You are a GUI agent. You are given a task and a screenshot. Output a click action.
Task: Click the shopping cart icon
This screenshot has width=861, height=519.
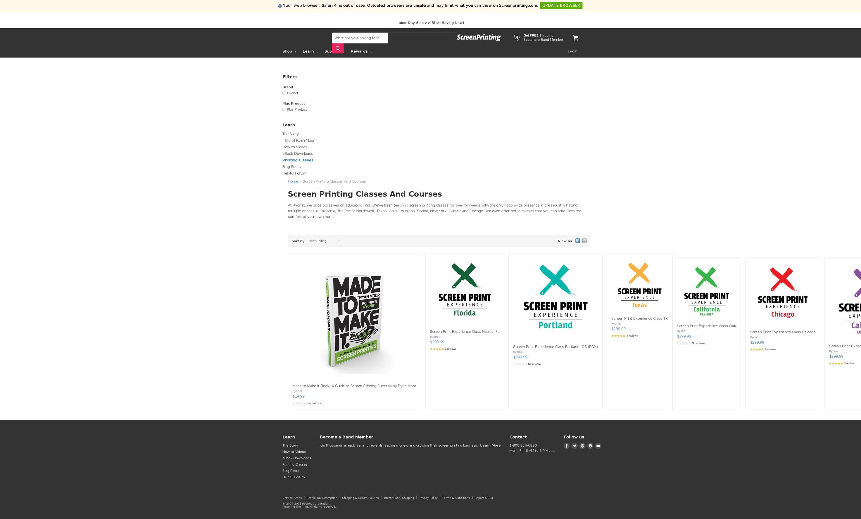(575, 38)
